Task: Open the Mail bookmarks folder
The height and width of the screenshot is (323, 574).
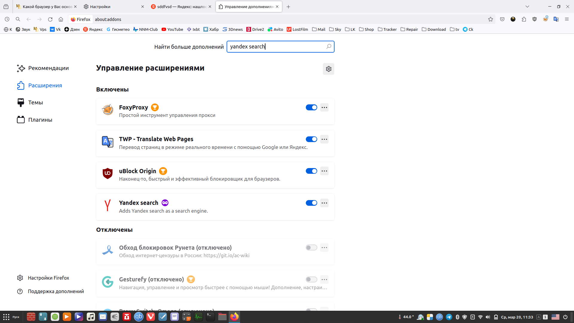Action: tap(319, 29)
